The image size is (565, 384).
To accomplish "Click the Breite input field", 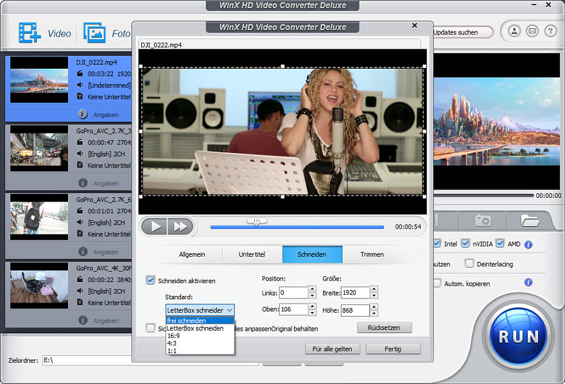I will [x=355, y=293].
